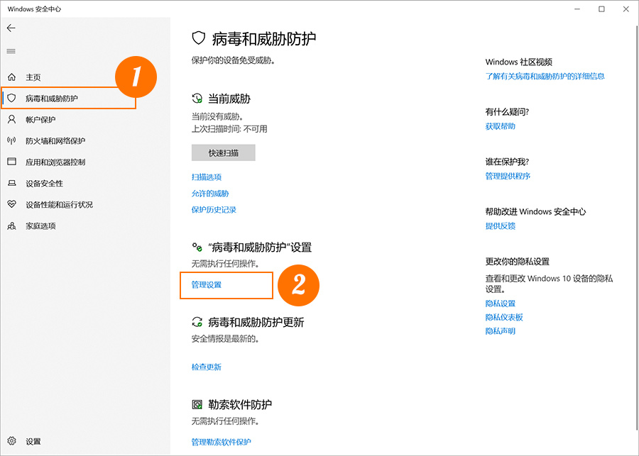Viewport: 639px width, 456px height.
Task: Open 管理提供程序 link
Action: (508, 176)
